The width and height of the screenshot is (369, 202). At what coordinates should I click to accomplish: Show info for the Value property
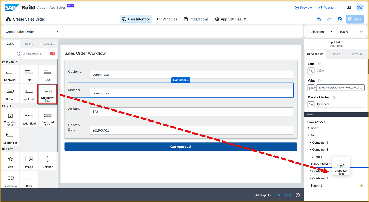(x=319, y=80)
